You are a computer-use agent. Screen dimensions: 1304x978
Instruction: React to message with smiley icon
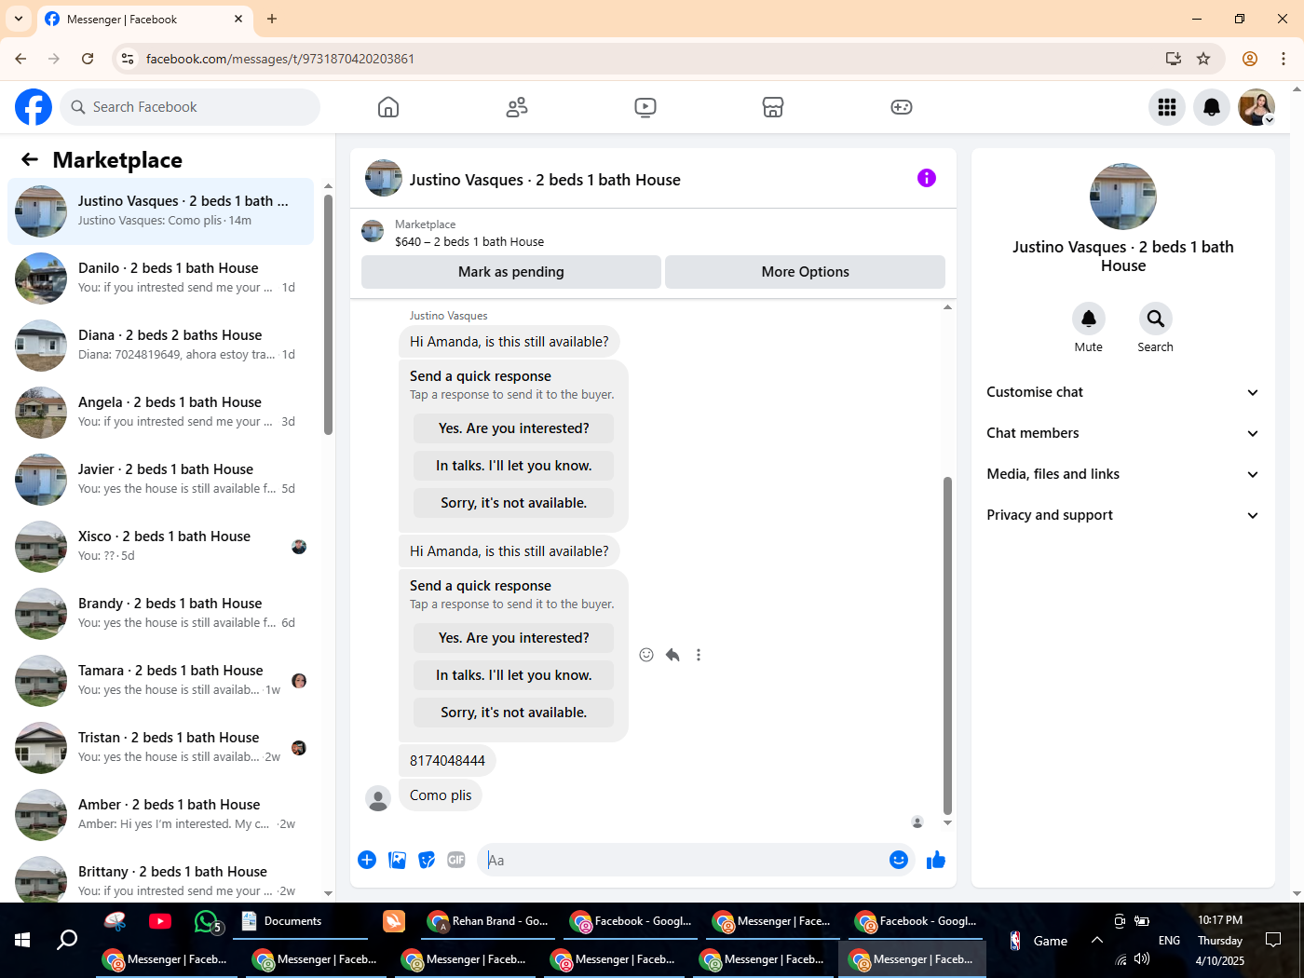tap(646, 655)
